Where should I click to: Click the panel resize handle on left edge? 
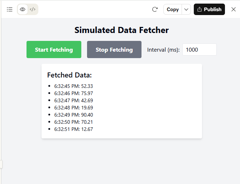point(1,164)
